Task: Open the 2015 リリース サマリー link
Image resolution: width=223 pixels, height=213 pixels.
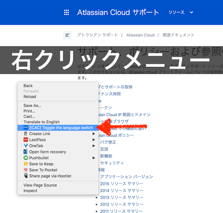Action: point(122,184)
